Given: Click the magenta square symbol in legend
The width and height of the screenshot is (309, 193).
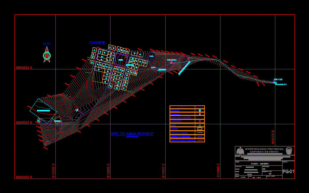Looking at the screenshot, I should pos(200,121).
